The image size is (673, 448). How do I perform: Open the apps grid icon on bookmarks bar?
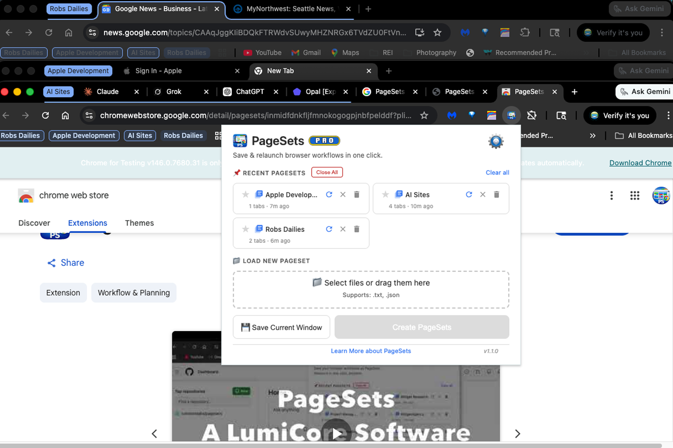point(218,136)
